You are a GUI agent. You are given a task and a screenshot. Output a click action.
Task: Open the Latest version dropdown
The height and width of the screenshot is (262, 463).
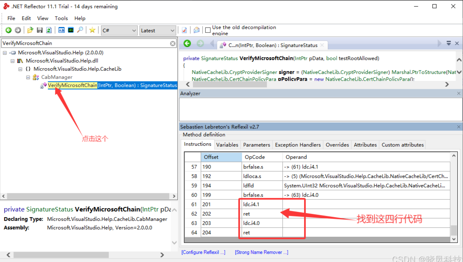pyautogui.click(x=158, y=30)
